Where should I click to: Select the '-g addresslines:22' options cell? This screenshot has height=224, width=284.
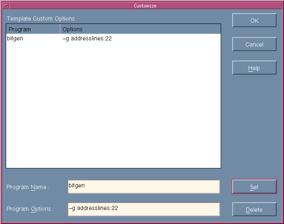[x=87, y=39]
